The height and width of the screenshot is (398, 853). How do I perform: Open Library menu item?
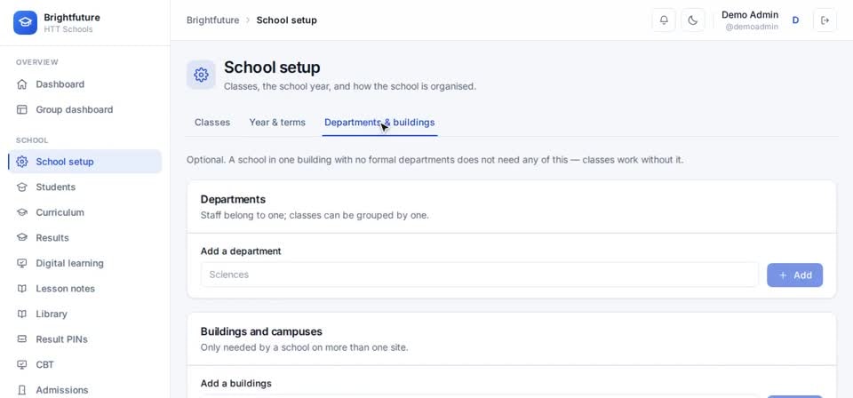coord(85,314)
